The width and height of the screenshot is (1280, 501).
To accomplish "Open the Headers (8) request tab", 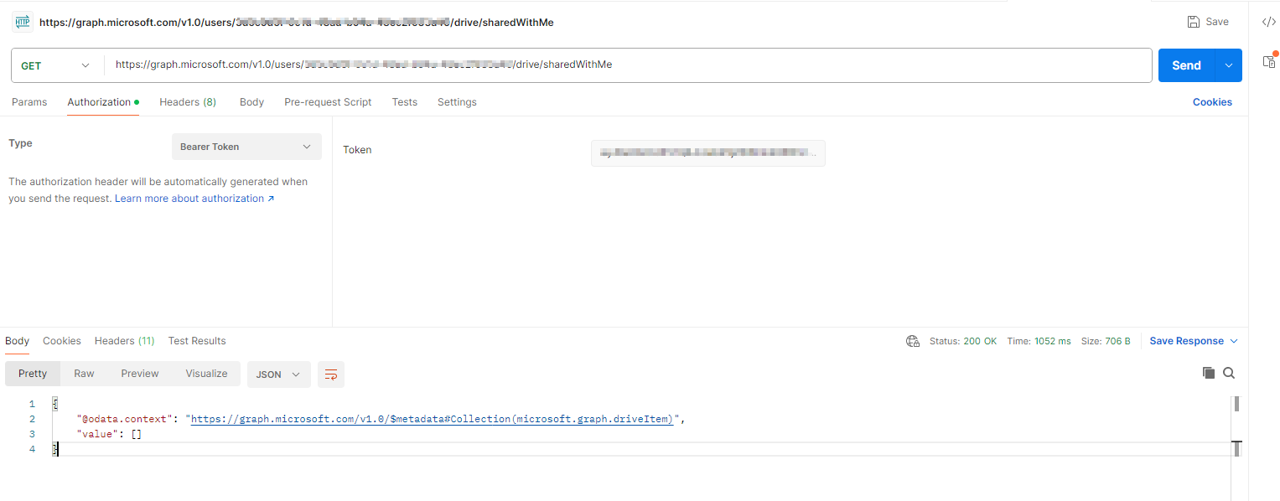I will 188,101.
